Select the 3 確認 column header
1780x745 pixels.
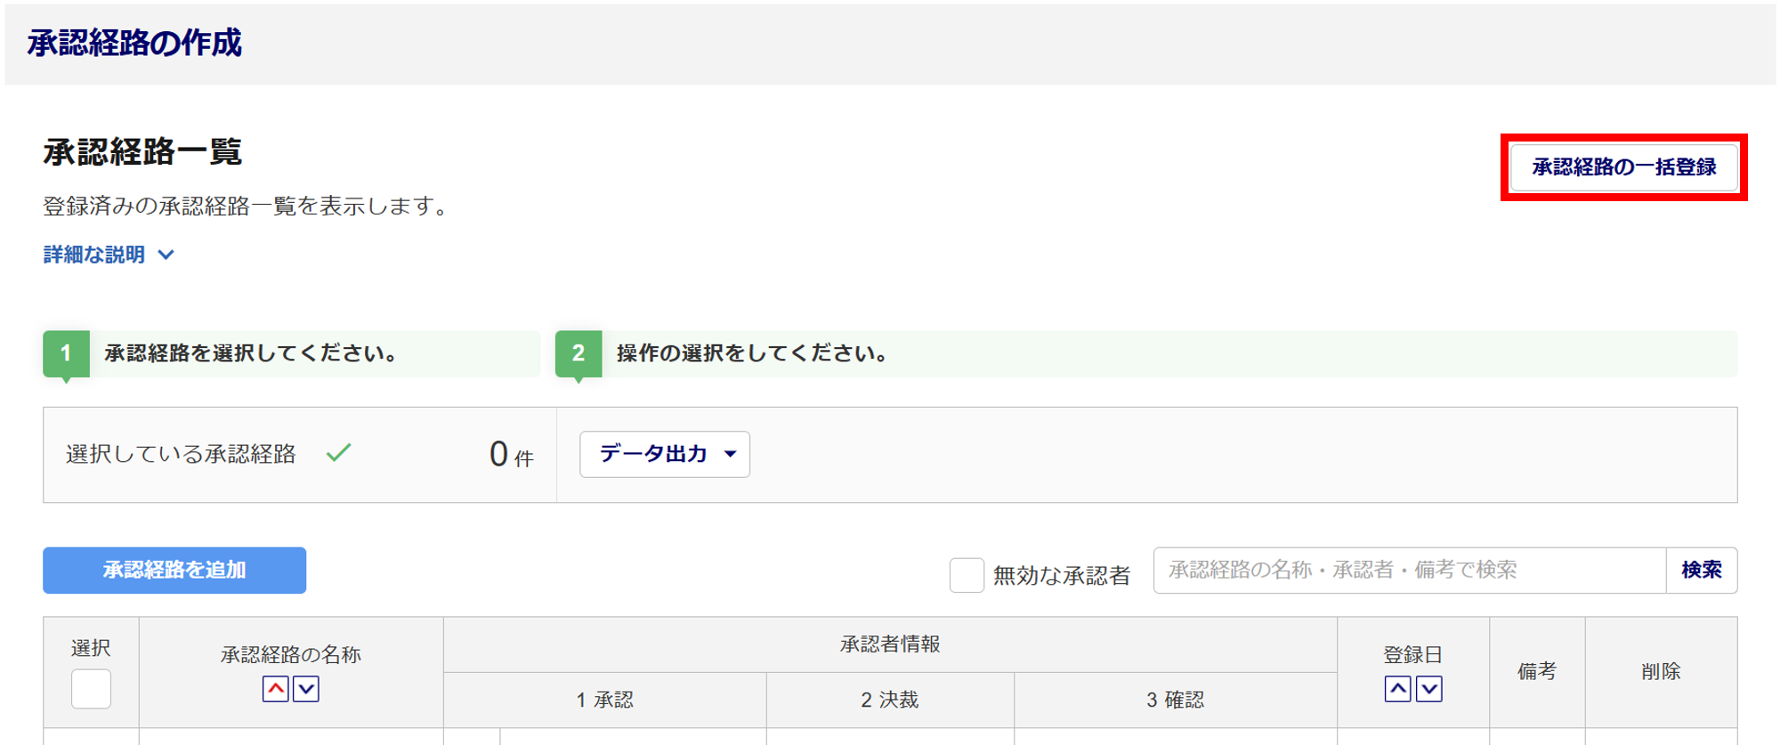point(1175,700)
